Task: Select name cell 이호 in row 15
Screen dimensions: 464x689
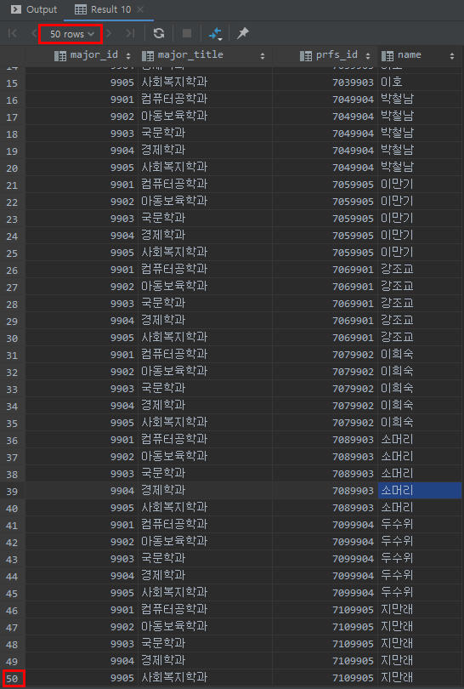Action: coord(420,83)
